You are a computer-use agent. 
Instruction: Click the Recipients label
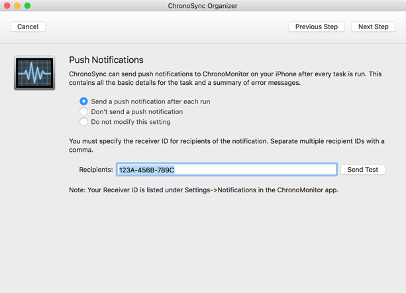coord(96,170)
